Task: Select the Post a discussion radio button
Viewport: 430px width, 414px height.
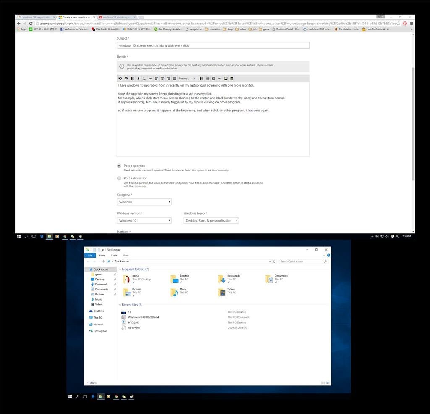Action: pyautogui.click(x=119, y=178)
